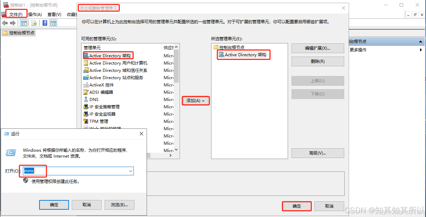Click Active Directory 站点和服务 snap-in icon
Viewport: 426px width, 217px height.
click(86, 78)
